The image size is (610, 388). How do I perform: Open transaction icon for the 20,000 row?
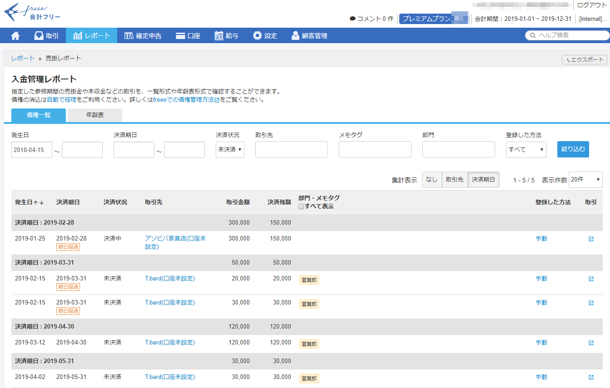point(591,279)
